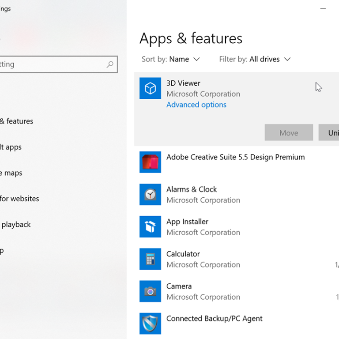Open the Video playback sidebar section
The width and height of the screenshot is (339, 339).
pyautogui.click(x=15, y=225)
